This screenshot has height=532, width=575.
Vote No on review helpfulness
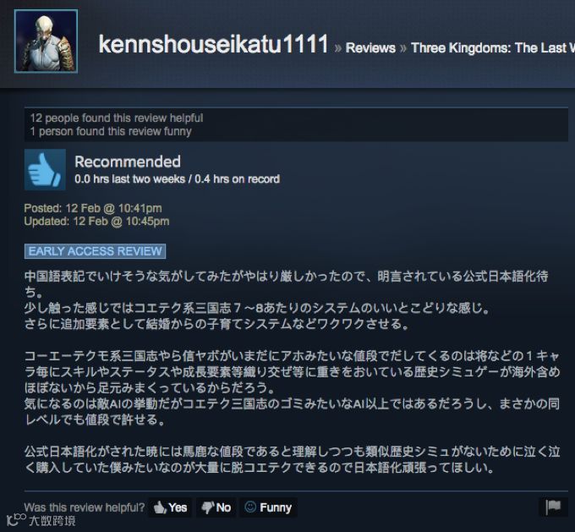pyautogui.click(x=216, y=507)
